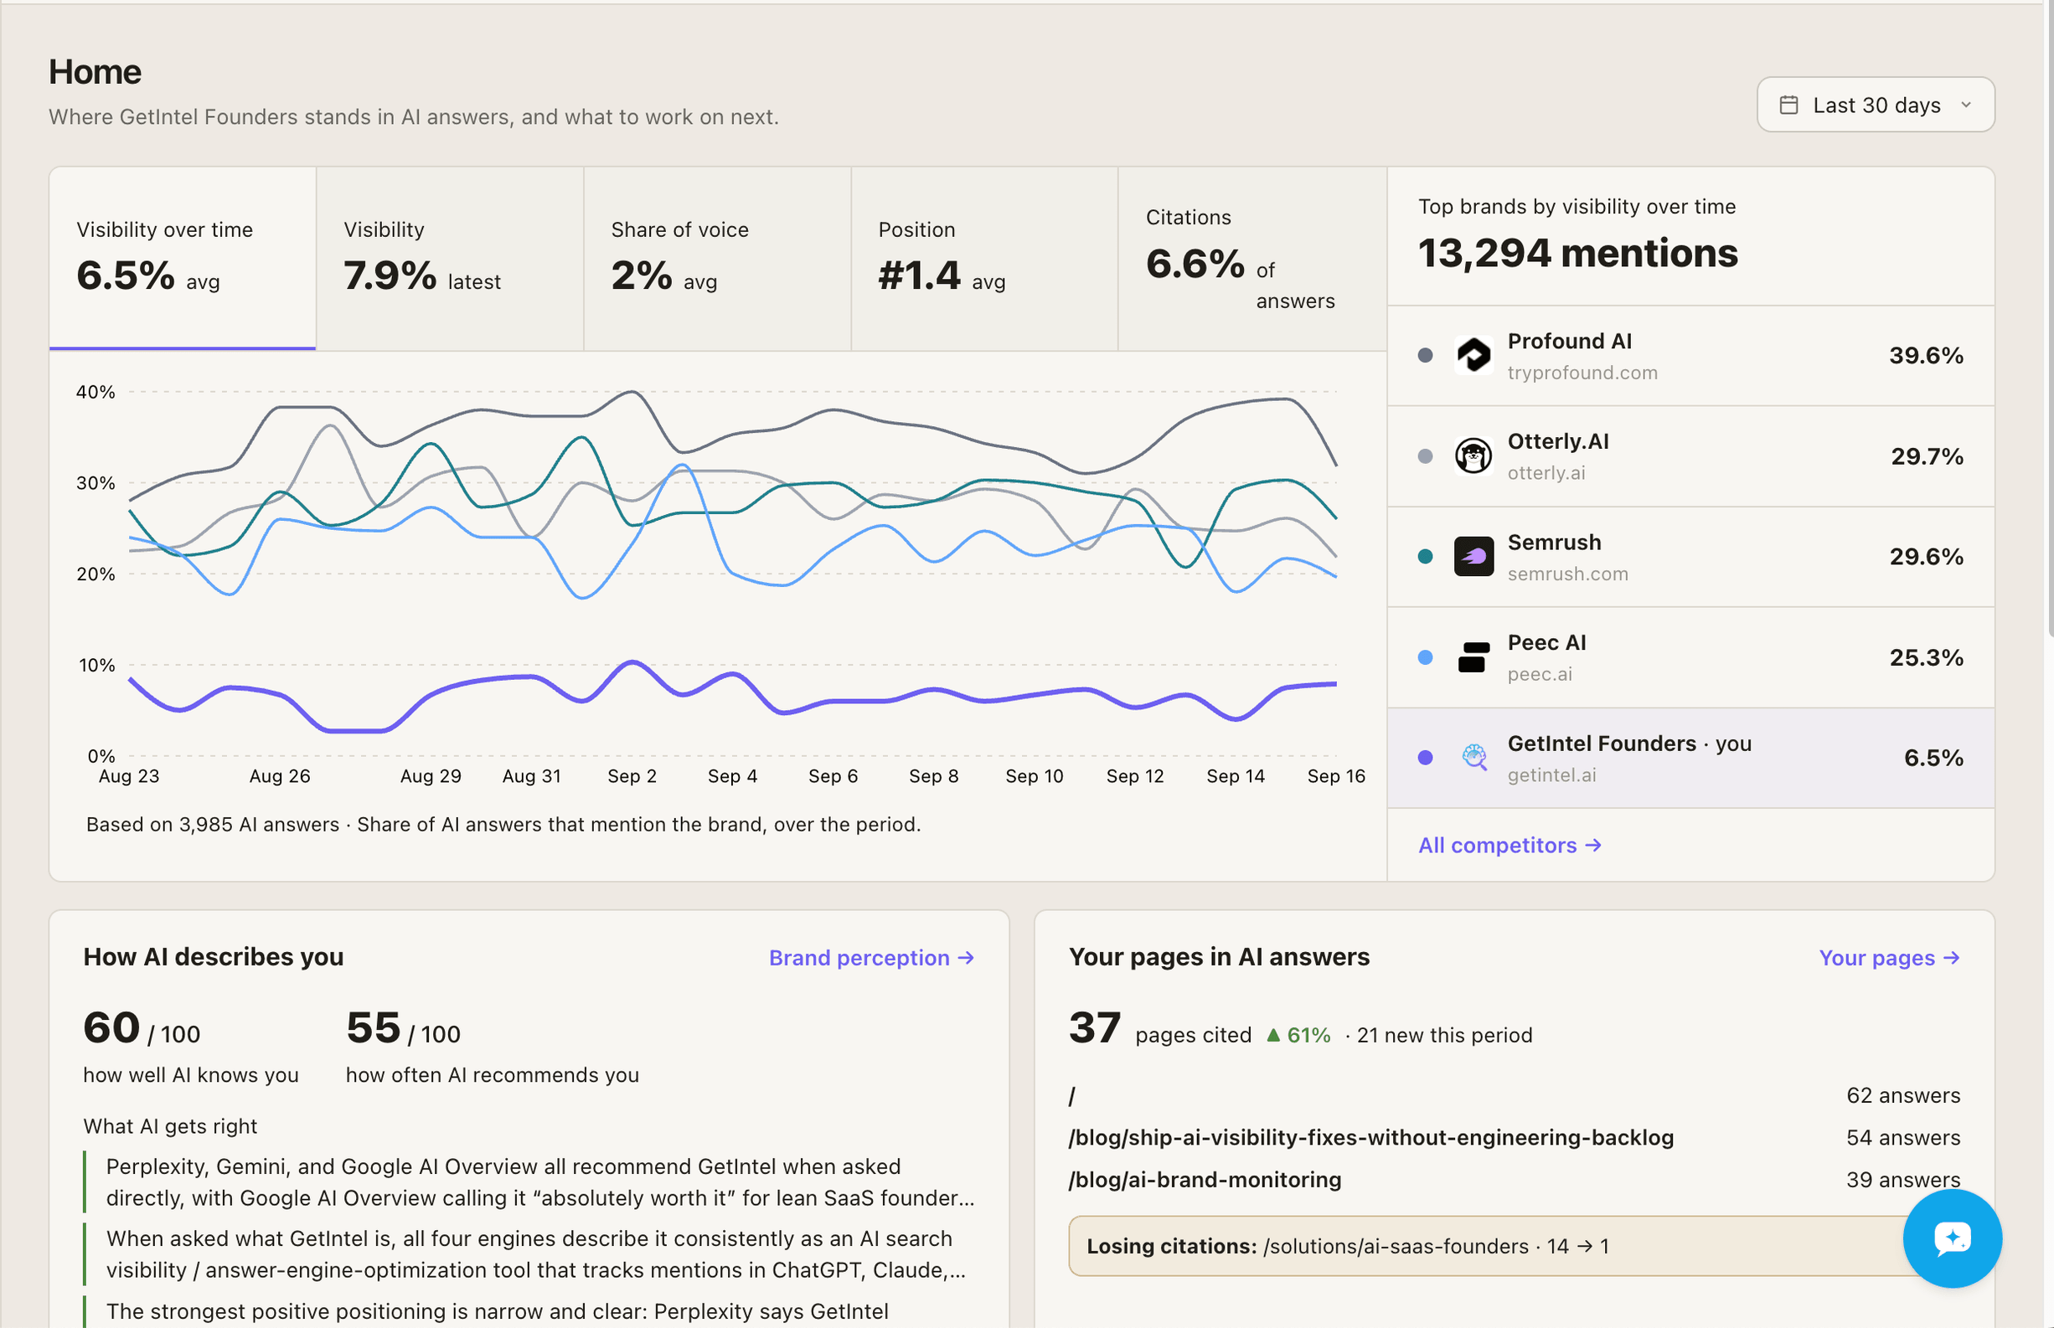The image size is (2054, 1328).
Task: Open the Brand perception link
Action: tap(871, 958)
